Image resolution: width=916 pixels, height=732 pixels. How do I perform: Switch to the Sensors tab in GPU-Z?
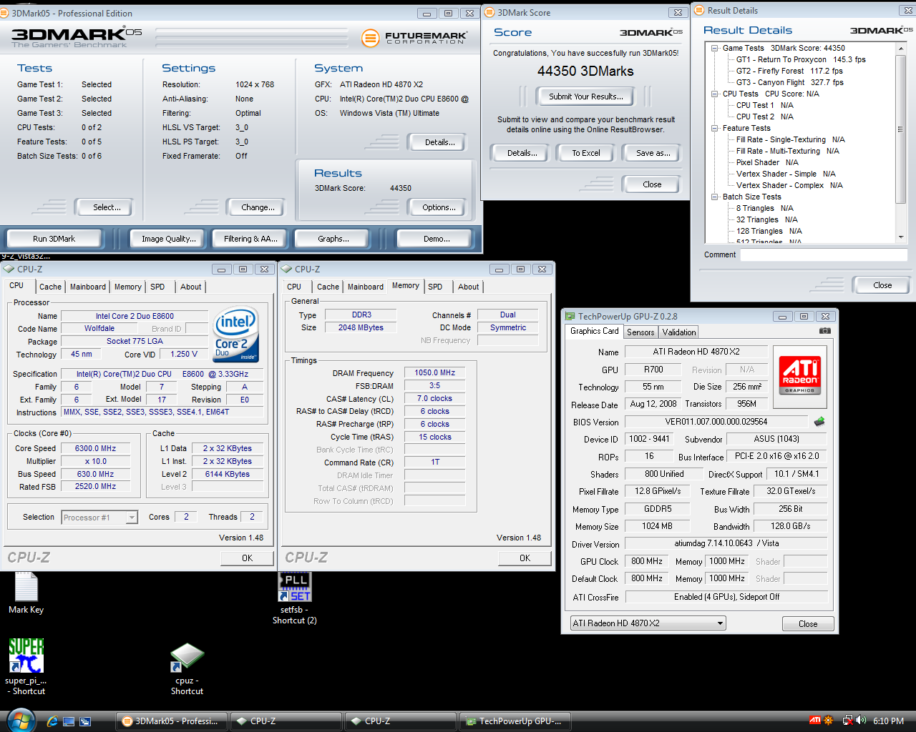click(x=640, y=332)
